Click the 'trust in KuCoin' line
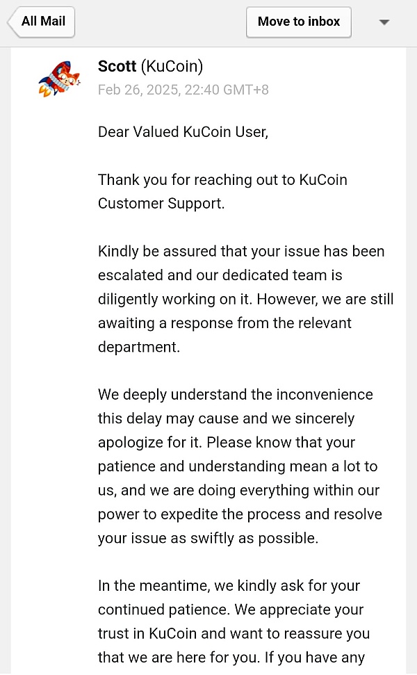The height and width of the screenshot is (675, 417). 234,634
